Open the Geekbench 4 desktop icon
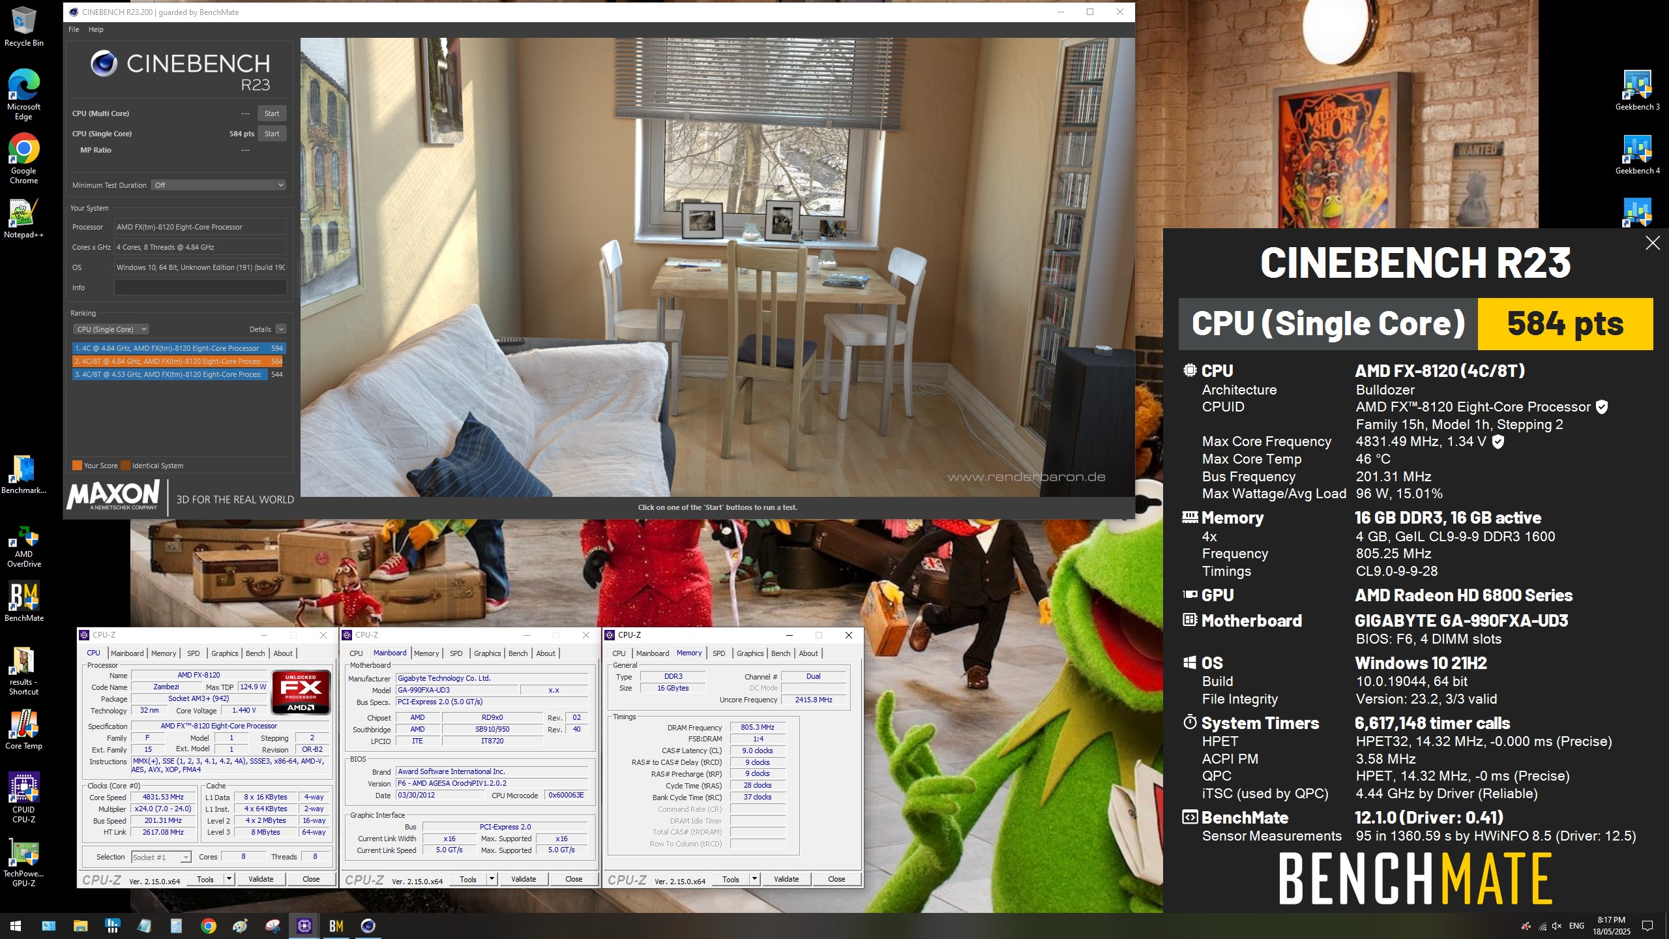This screenshot has height=939, width=1669. 1637,154
